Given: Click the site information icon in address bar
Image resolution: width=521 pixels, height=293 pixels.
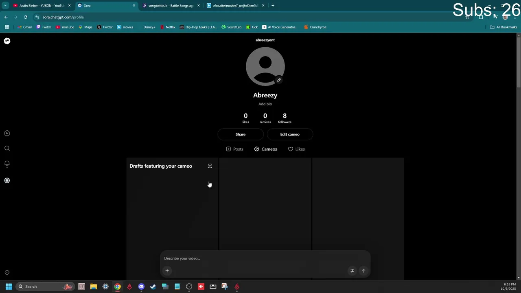Looking at the screenshot, I should [x=37, y=17].
